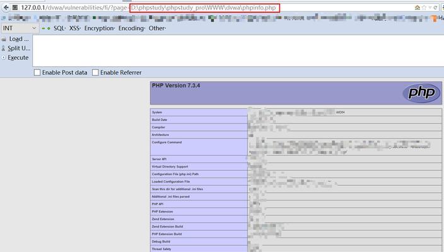Click the site identity icon beside 127.0.0.1
Screen dimensions: 444x252
[x=15, y=8]
